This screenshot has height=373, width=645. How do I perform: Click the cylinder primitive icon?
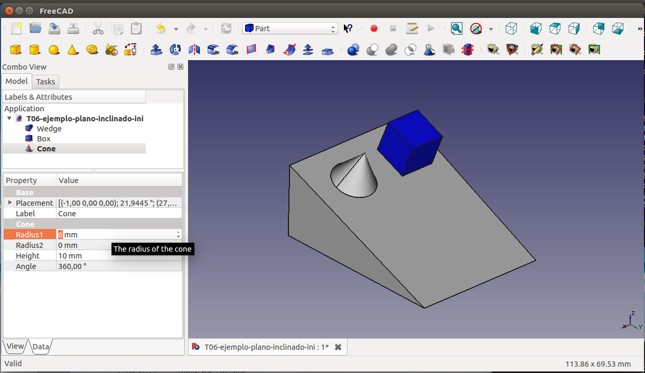35,50
